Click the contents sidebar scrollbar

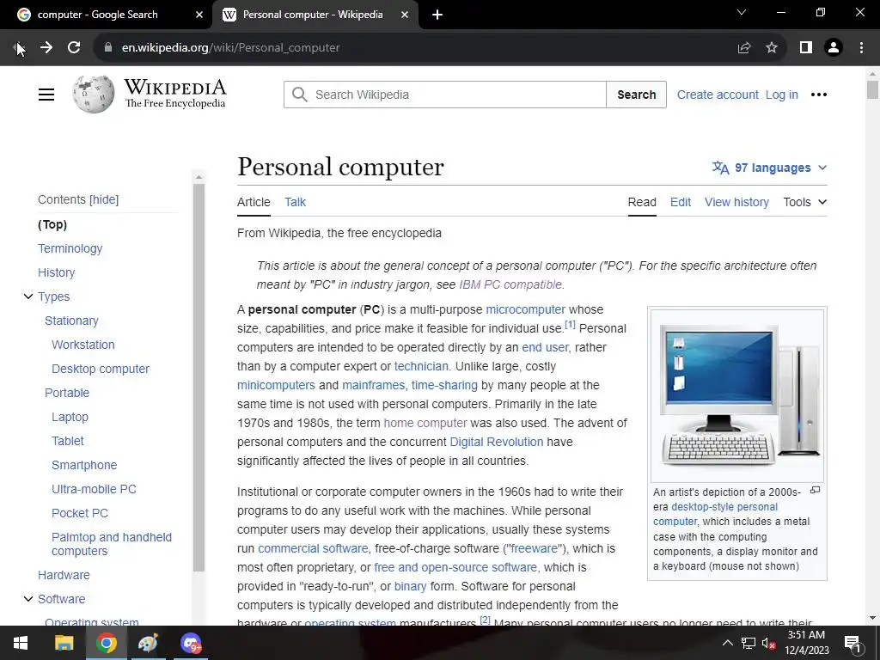[199, 377]
